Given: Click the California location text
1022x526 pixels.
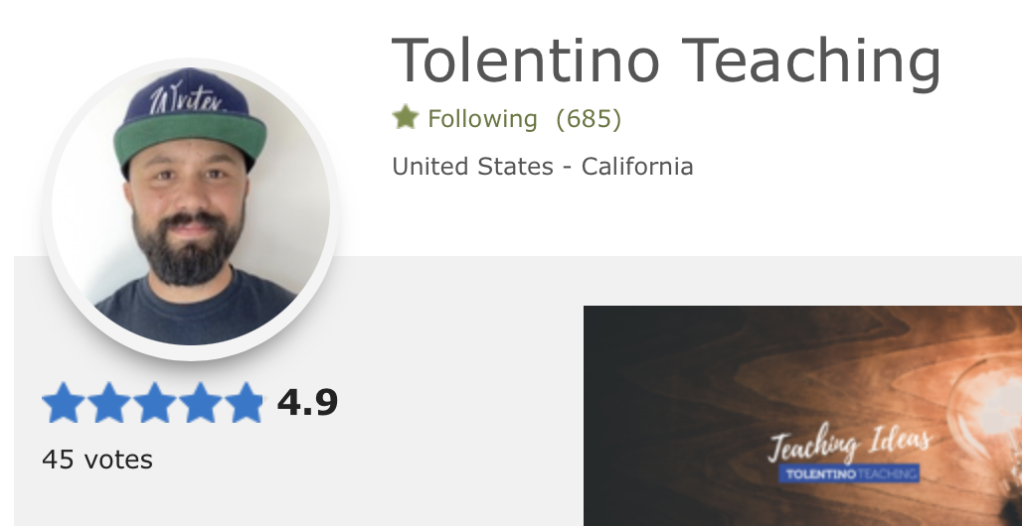Looking at the screenshot, I should pyautogui.click(x=637, y=166).
